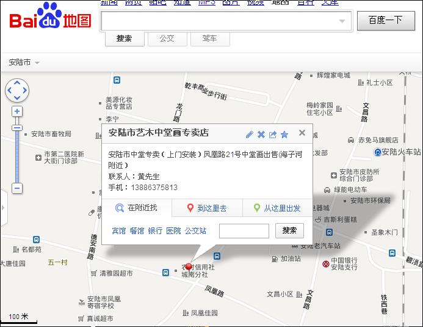Click the Baidu Maps logo
This screenshot has height=327, width=423.
point(51,16)
